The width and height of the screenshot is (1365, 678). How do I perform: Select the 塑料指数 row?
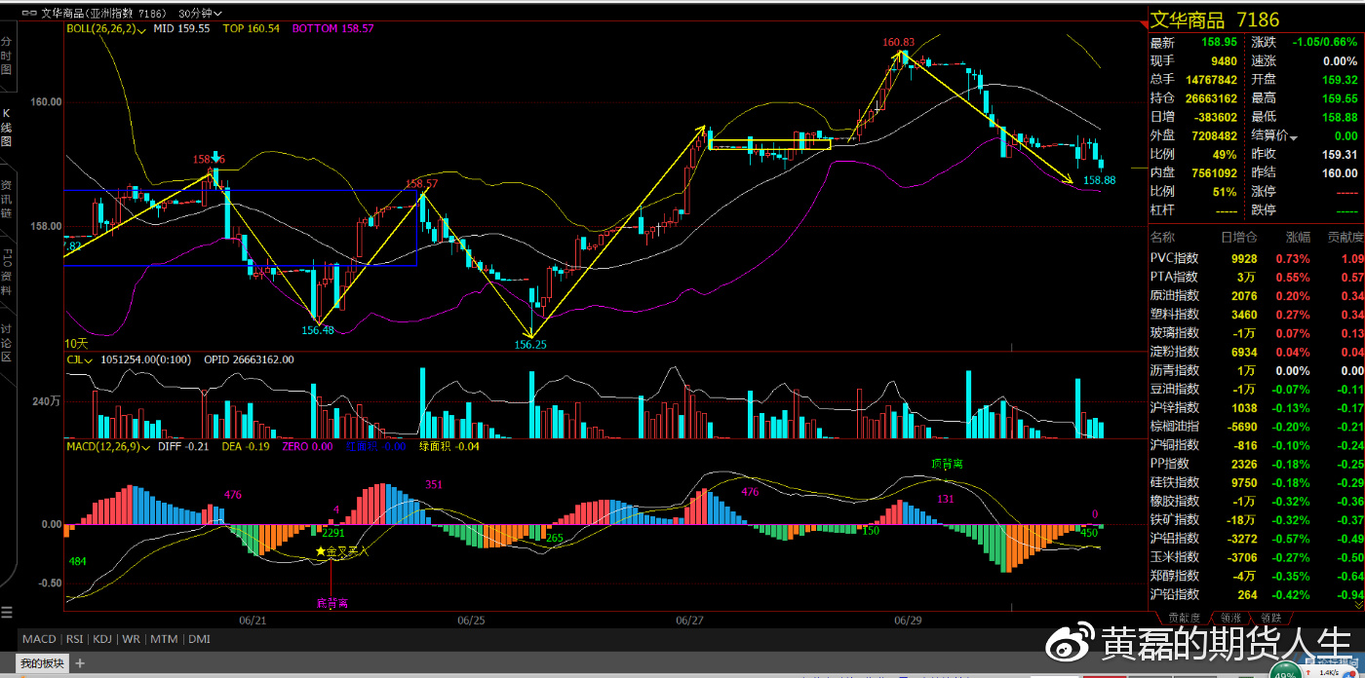click(1257, 315)
